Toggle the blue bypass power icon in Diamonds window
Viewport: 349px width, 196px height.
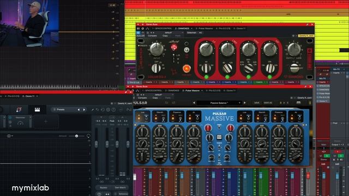[138, 33]
